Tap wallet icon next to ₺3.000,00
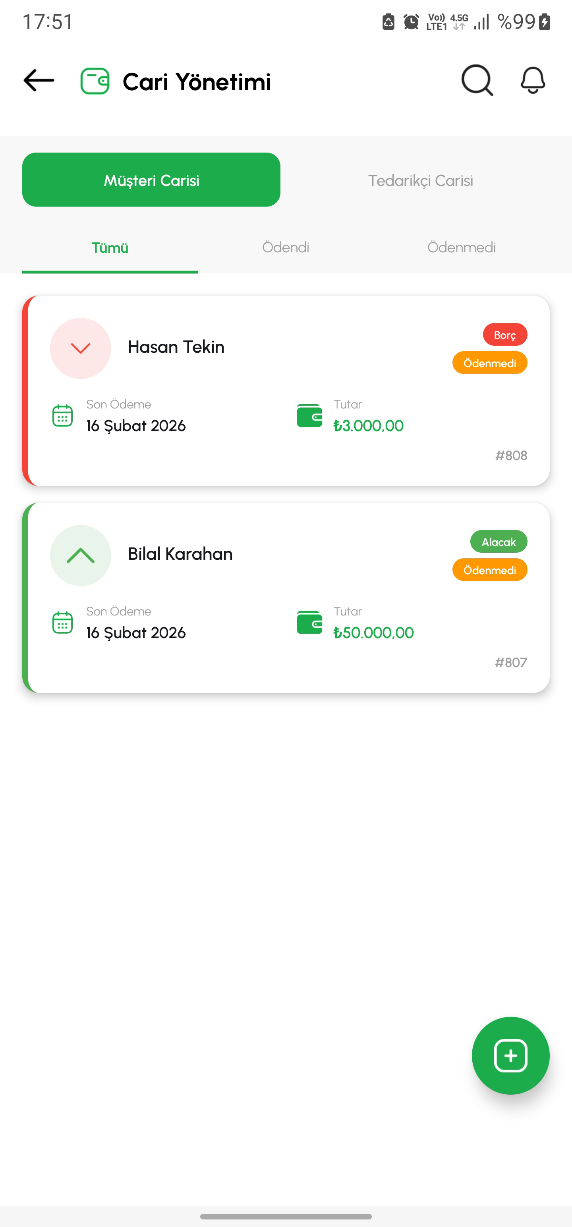 click(309, 415)
